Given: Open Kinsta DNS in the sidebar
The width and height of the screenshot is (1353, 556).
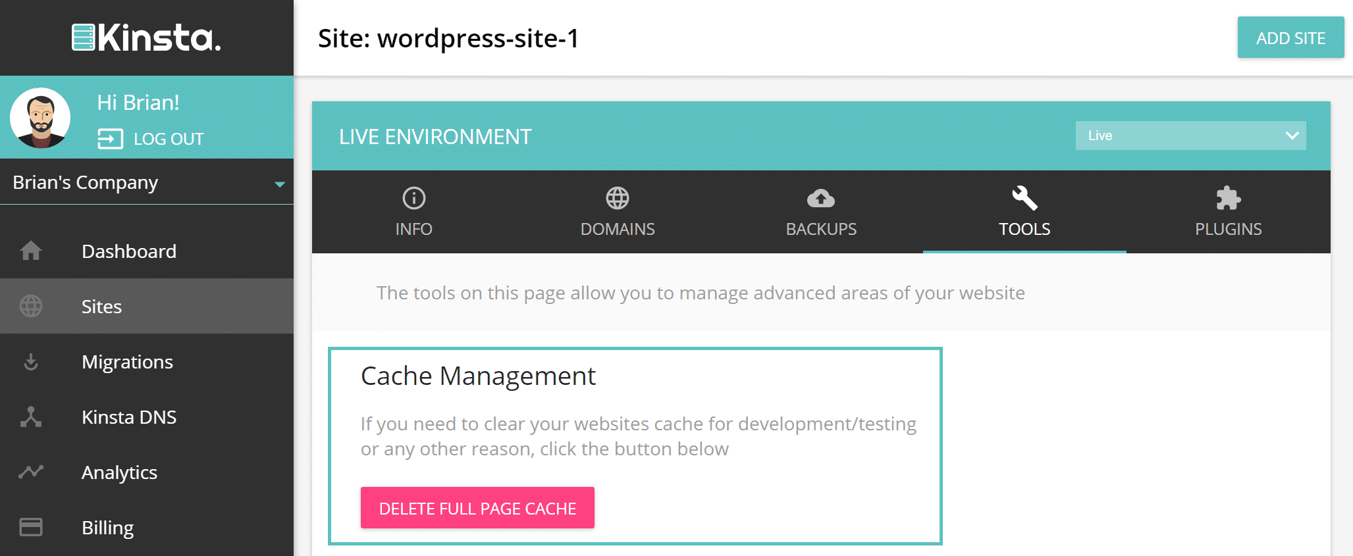Looking at the screenshot, I should (x=147, y=417).
